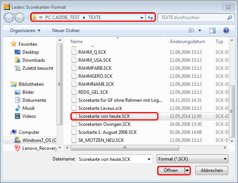Click the file icon of Scorekarten Owingen.SCK
The image size is (238, 183).
[x=74, y=124]
